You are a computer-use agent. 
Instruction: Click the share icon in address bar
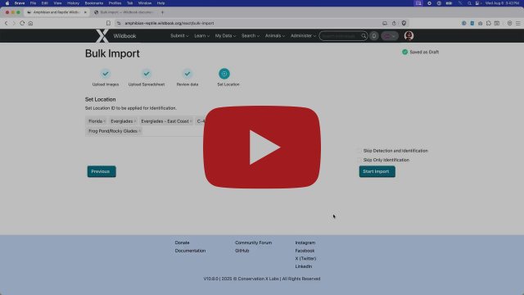tap(394, 23)
